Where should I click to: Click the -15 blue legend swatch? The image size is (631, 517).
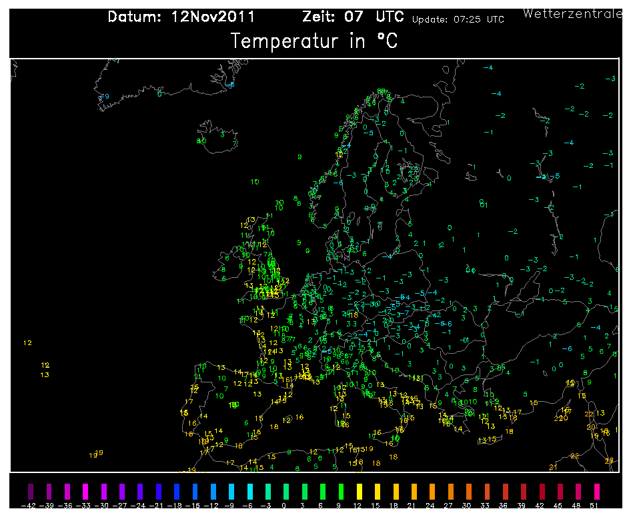[195, 491]
